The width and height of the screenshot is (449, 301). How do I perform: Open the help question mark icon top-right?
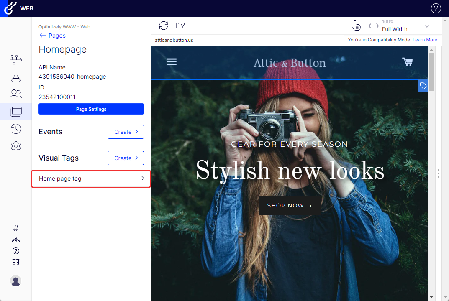pyautogui.click(x=436, y=8)
